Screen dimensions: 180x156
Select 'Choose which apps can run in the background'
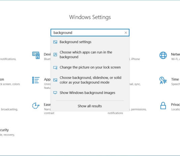(x=90, y=54)
